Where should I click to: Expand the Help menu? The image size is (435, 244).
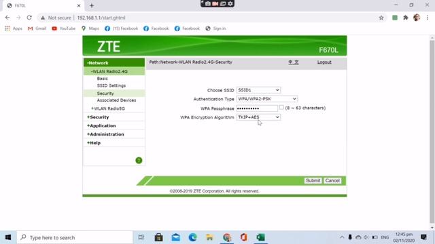coord(94,143)
